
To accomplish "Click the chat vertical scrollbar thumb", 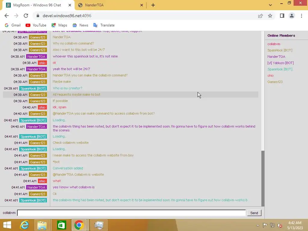I will coord(263,178).
